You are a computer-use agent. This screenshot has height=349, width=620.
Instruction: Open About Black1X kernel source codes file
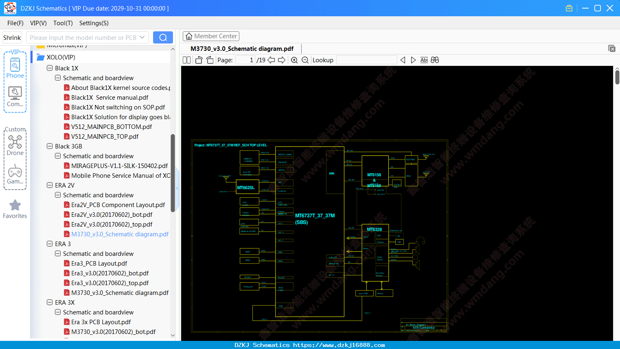click(117, 88)
